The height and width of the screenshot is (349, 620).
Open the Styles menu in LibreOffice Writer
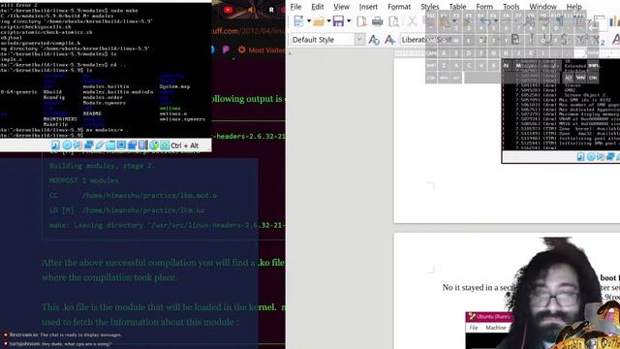tap(430, 7)
